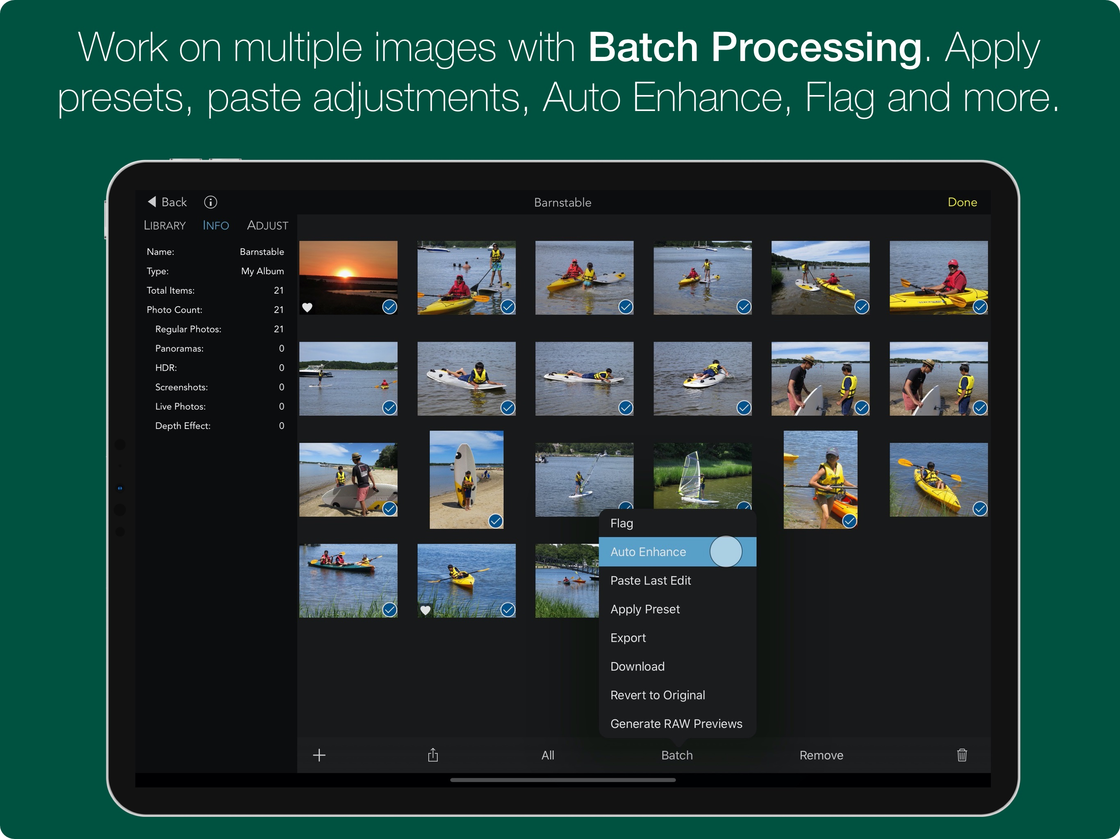Screen dimensions: 1120x839
Task: Deselect checkmark on the sunset photo
Action: tap(389, 307)
